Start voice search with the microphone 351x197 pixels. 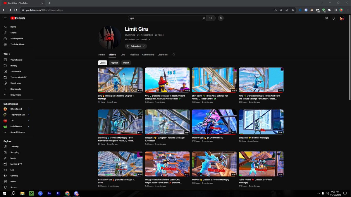pos(221,18)
